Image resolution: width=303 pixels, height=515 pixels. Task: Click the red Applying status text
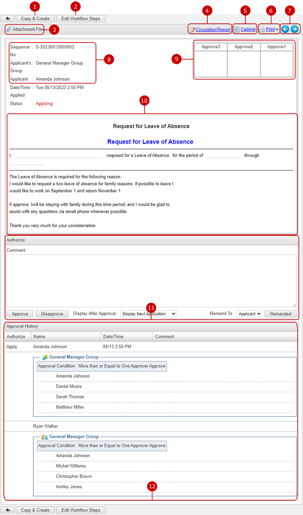click(44, 103)
